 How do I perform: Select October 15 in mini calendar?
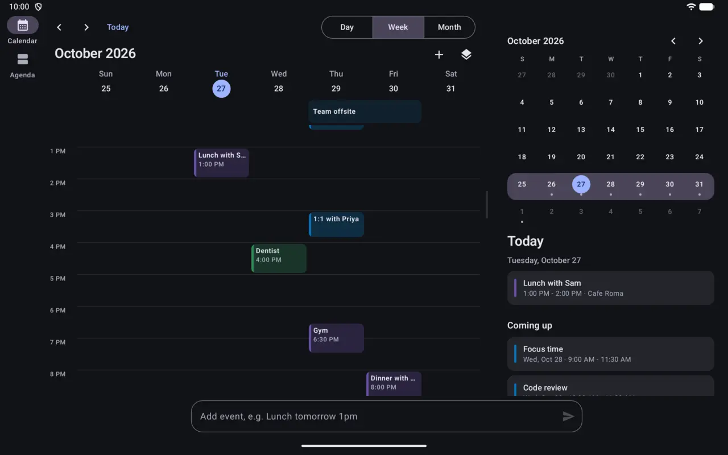point(640,130)
